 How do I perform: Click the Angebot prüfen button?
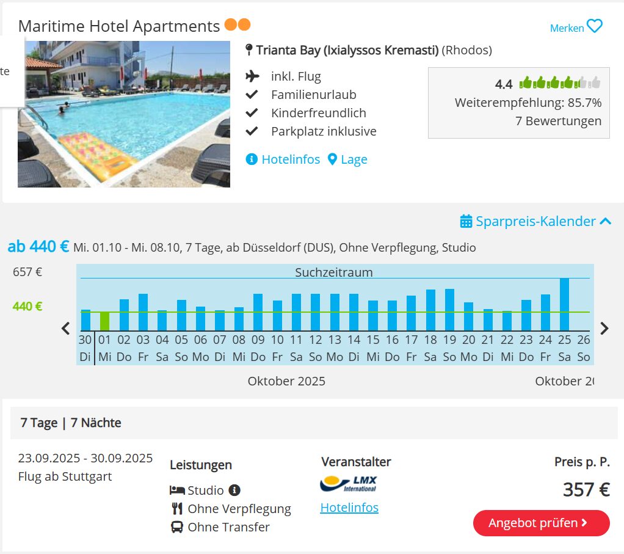(x=541, y=523)
